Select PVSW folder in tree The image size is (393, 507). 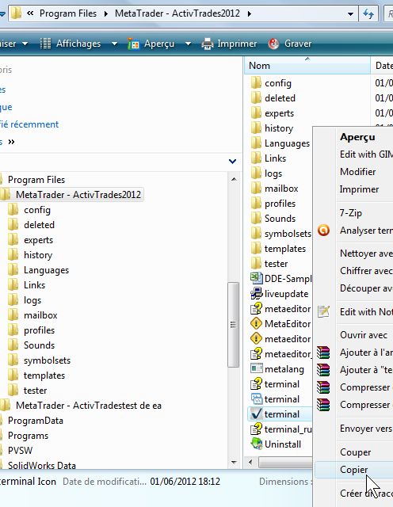[x=20, y=451]
